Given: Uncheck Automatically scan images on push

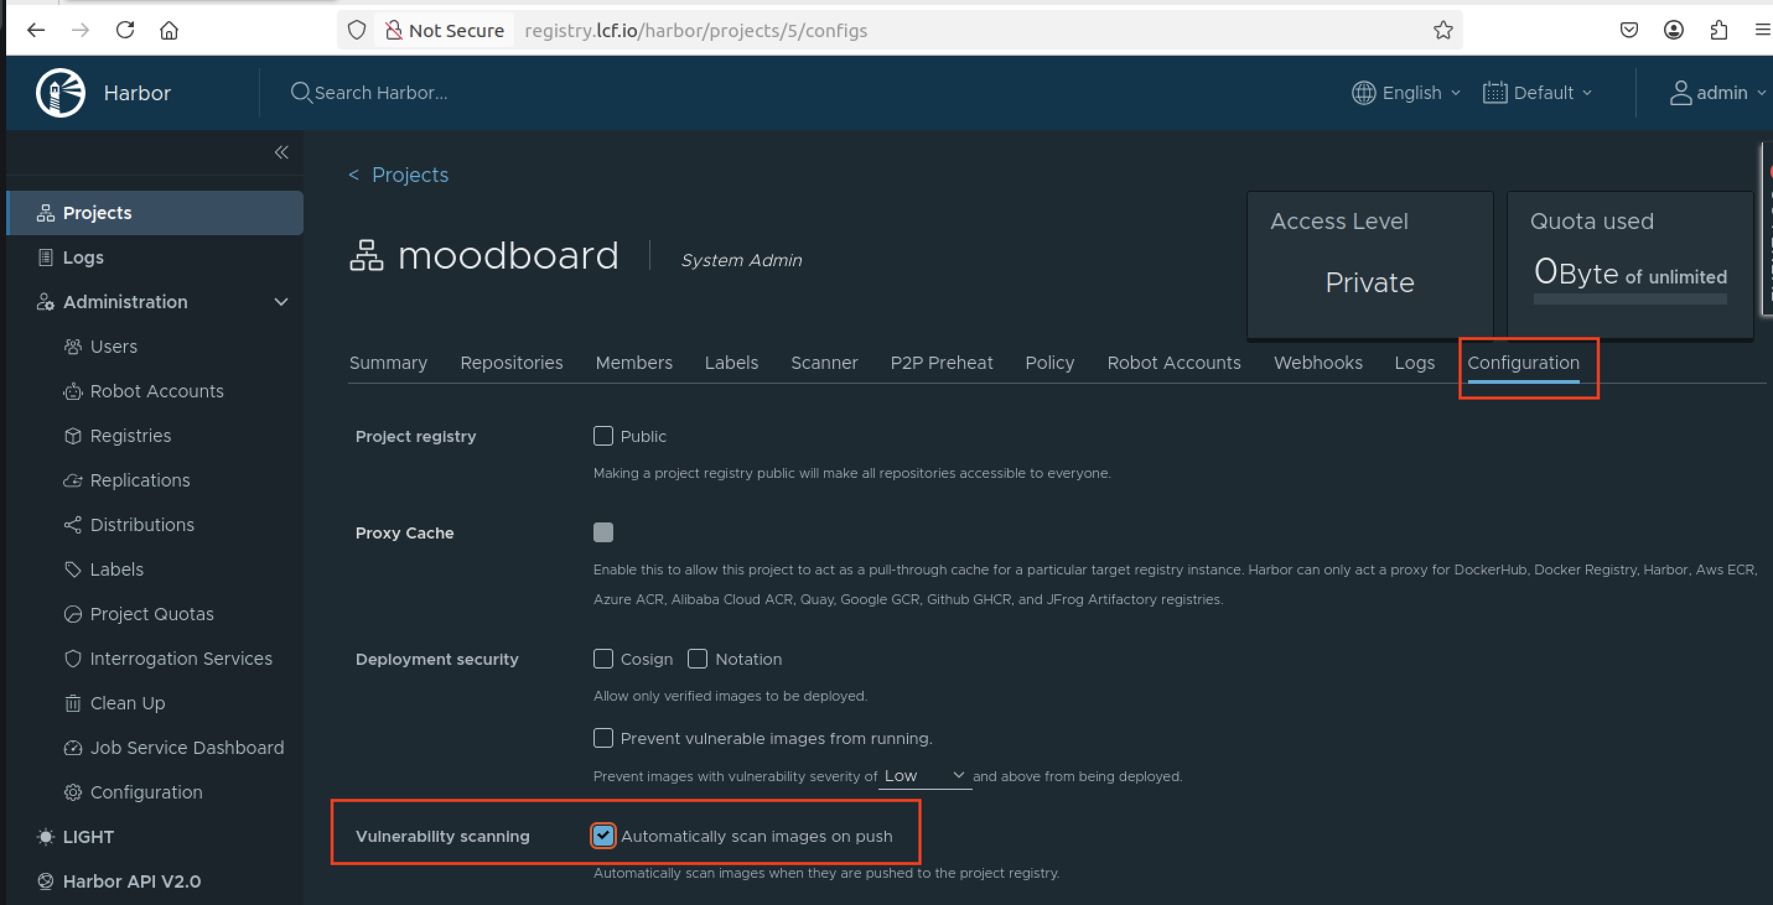Looking at the screenshot, I should pyautogui.click(x=603, y=836).
